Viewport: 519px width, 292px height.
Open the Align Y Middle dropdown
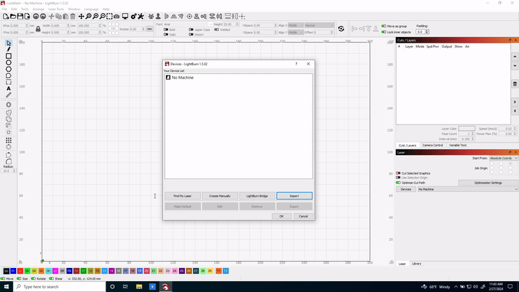(x=296, y=32)
